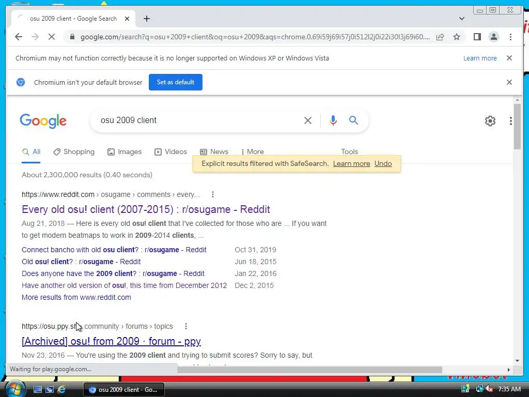Viewport: 529px width, 397px height.
Task: Click Learn more in the unsupported warning
Action: click(x=480, y=58)
